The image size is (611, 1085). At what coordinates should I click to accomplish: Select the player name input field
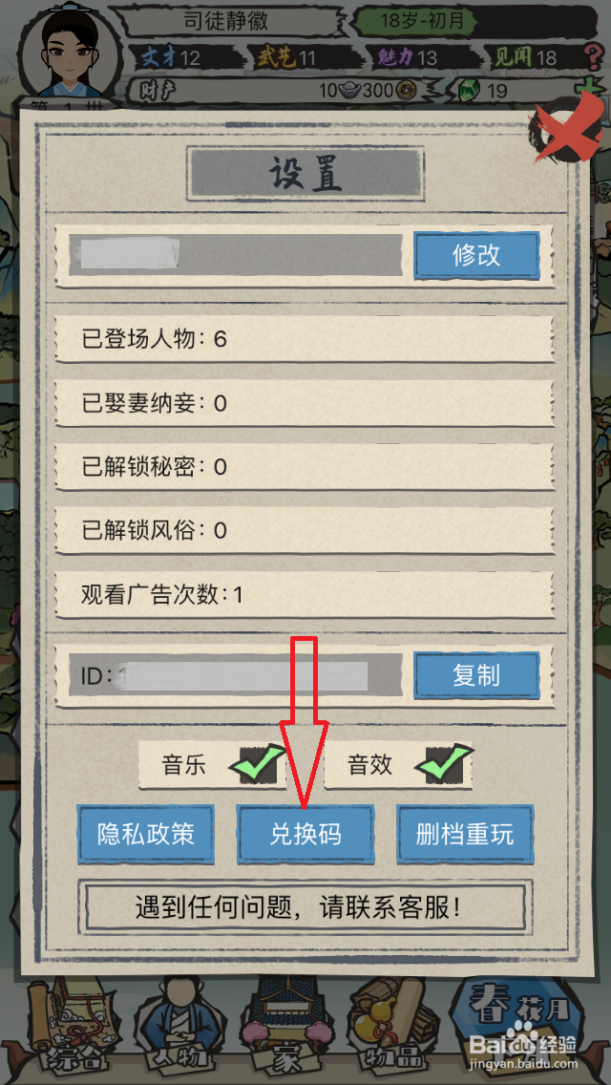tap(235, 255)
